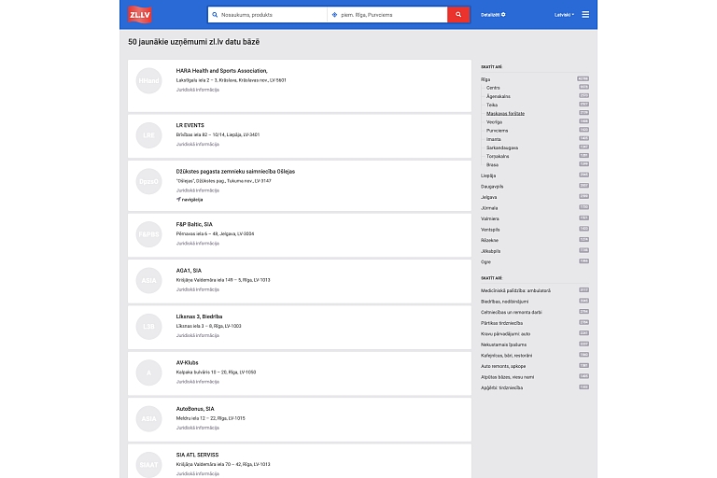Open Biedrības, nodibinājumi category
Image resolution: width=717 pixels, height=478 pixels.
pos(504,302)
